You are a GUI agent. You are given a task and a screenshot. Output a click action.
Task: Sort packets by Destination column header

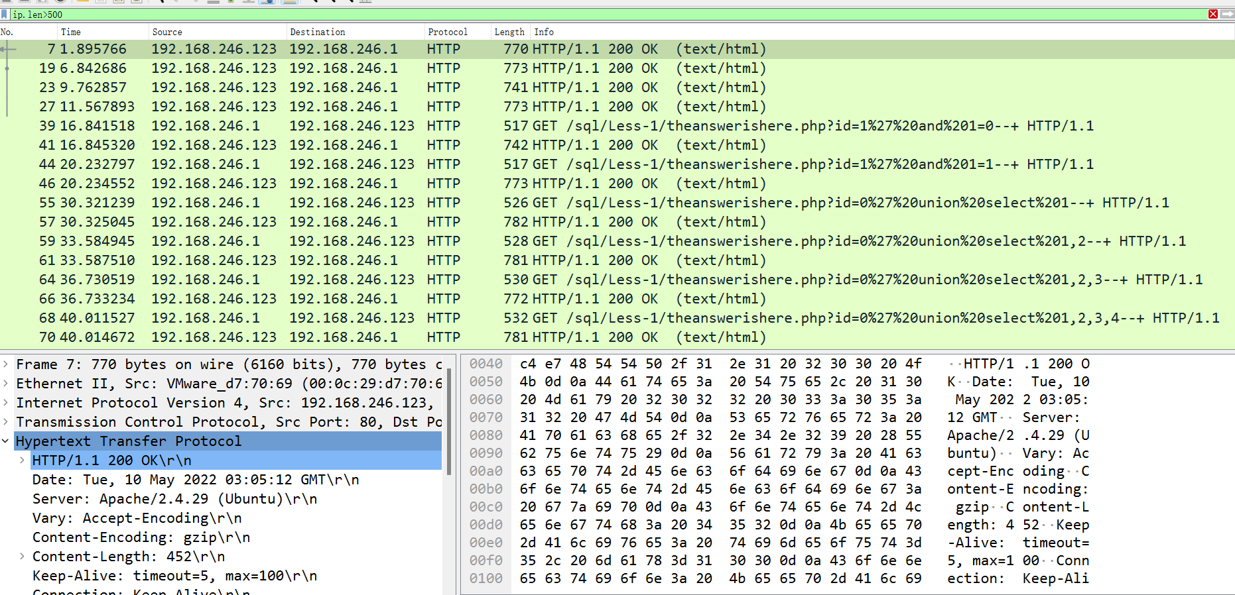356,32
